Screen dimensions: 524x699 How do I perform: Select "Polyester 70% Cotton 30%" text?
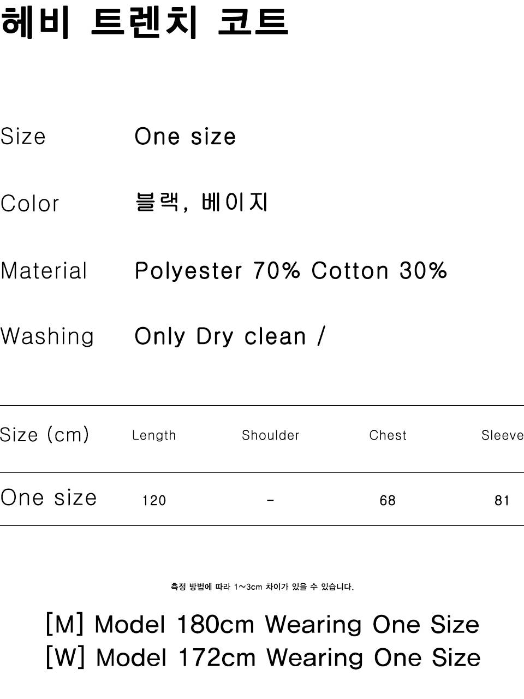290,271
